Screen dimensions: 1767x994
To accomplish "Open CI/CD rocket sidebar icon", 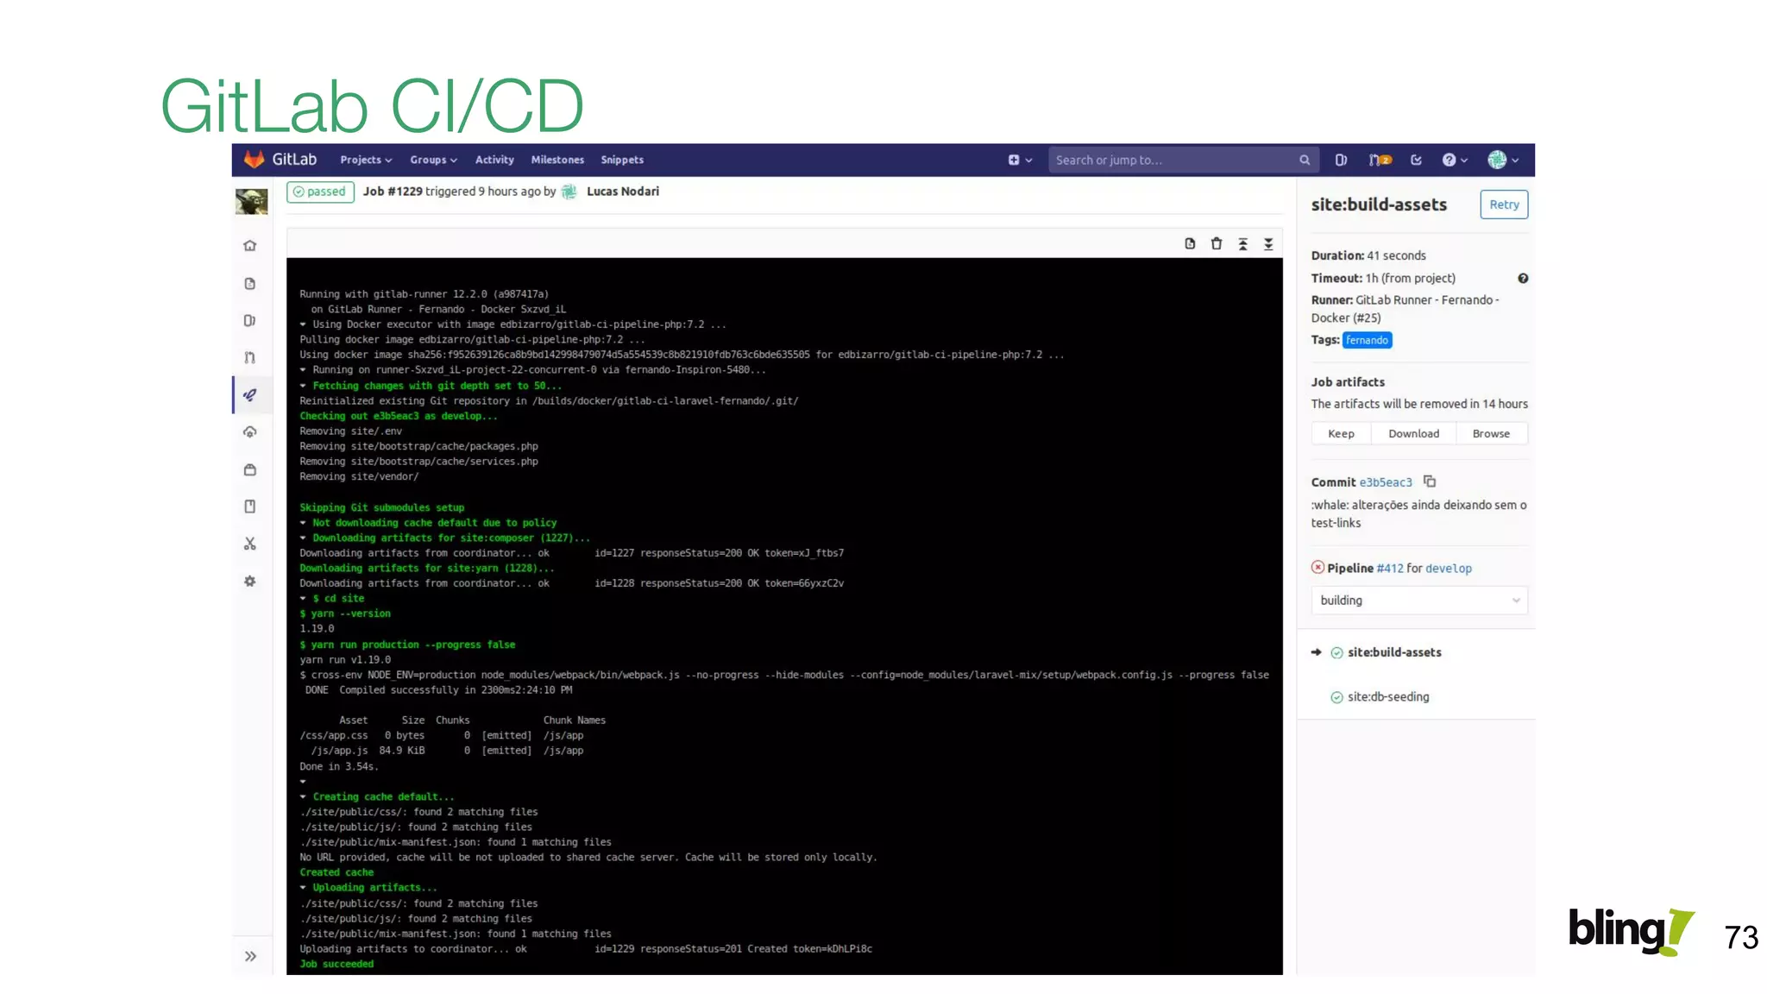I will click(250, 395).
